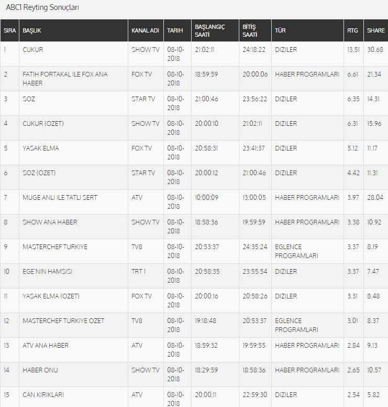Click RTG value 3.01
Viewport: 388px width, 407px height.
pyautogui.click(x=352, y=321)
